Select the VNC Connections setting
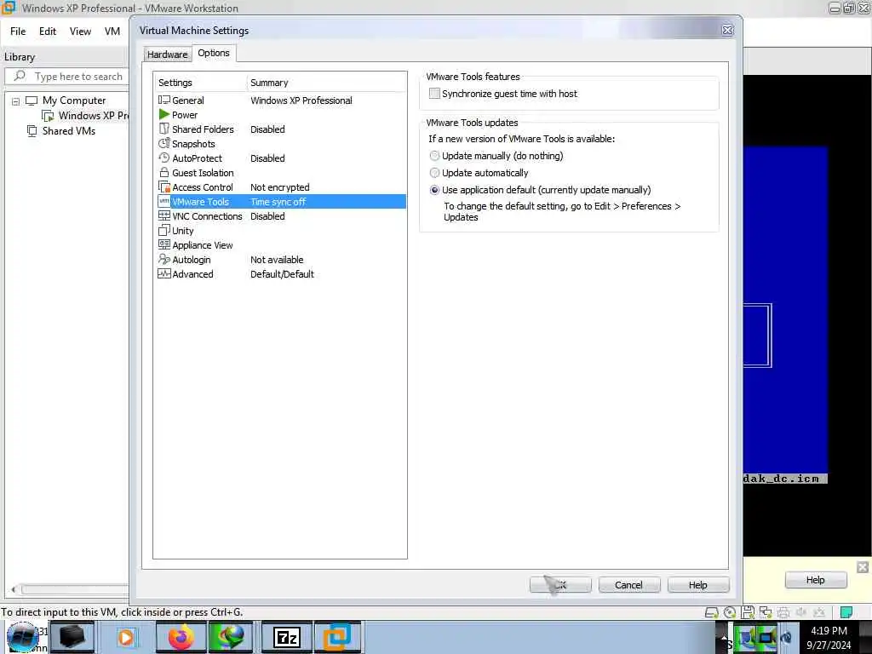This screenshot has height=654, width=872. point(281,216)
